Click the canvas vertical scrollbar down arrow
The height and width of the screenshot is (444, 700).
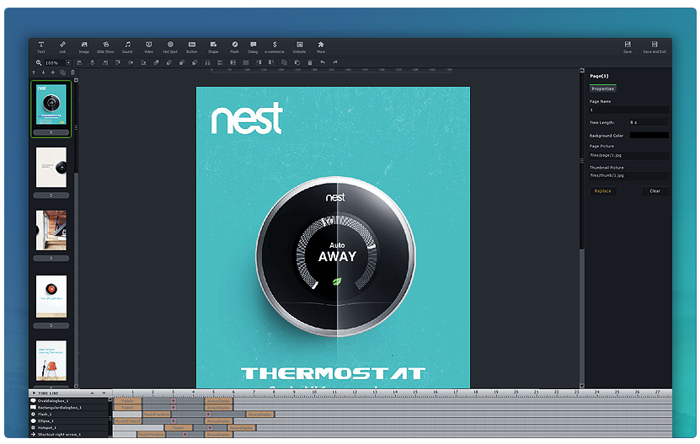click(582, 386)
